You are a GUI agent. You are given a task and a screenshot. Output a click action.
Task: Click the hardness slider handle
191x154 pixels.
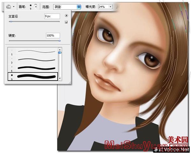pyautogui.click(x=60, y=41)
